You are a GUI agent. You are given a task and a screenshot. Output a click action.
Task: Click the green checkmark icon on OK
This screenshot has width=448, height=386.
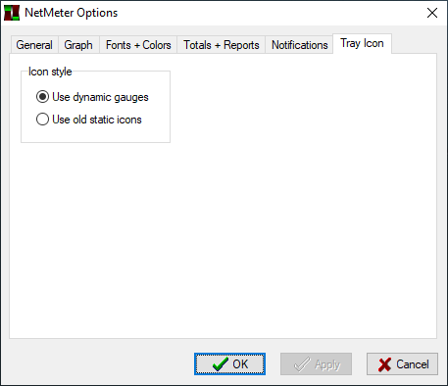(x=220, y=364)
